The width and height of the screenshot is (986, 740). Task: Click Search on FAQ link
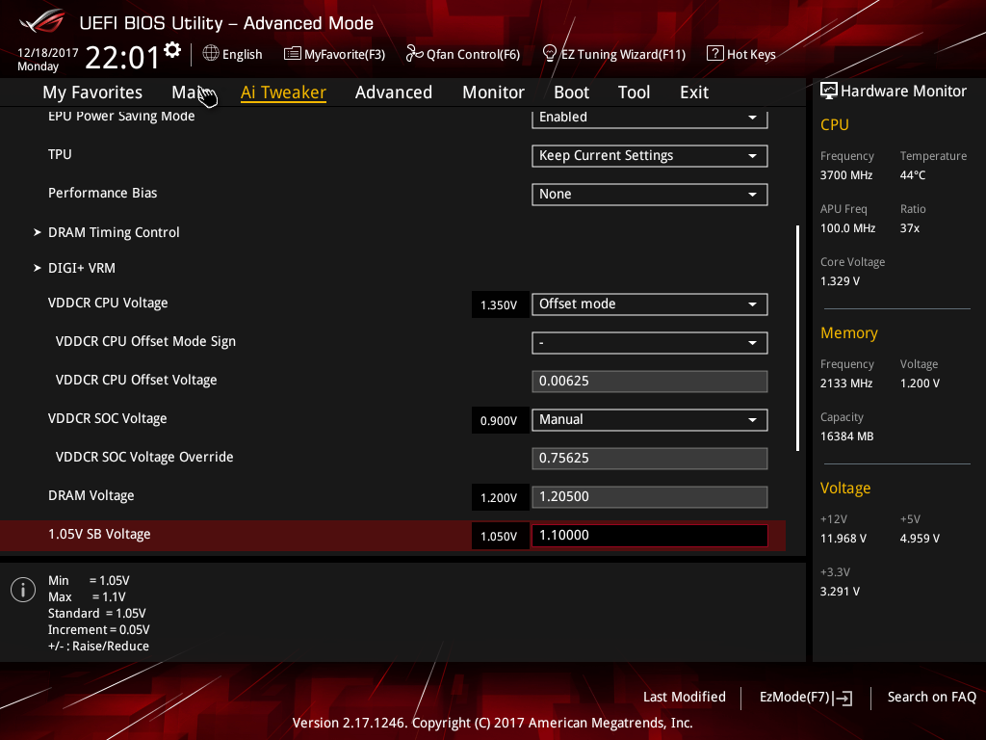[x=931, y=697]
